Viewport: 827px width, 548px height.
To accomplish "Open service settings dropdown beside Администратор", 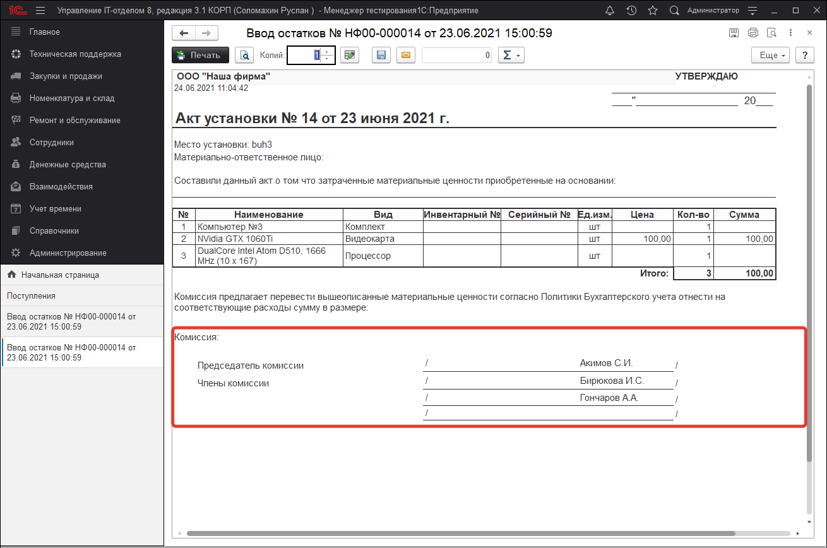I will 752,11.
